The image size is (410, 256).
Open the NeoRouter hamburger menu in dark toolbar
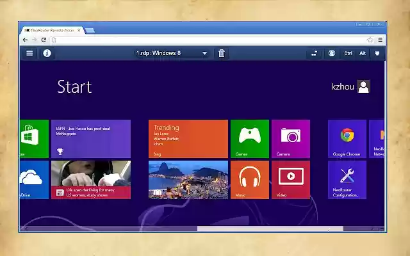coord(29,53)
